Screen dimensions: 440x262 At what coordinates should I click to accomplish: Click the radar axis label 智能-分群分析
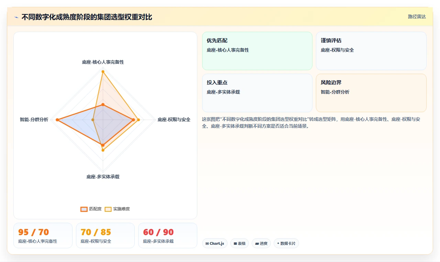pyautogui.click(x=34, y=120)
